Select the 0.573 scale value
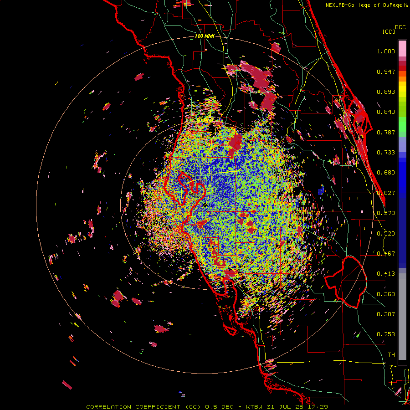 (386, 213)
